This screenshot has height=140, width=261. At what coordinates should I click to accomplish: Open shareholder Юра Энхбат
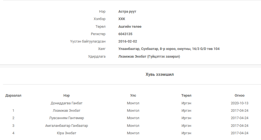click(66, 133)
